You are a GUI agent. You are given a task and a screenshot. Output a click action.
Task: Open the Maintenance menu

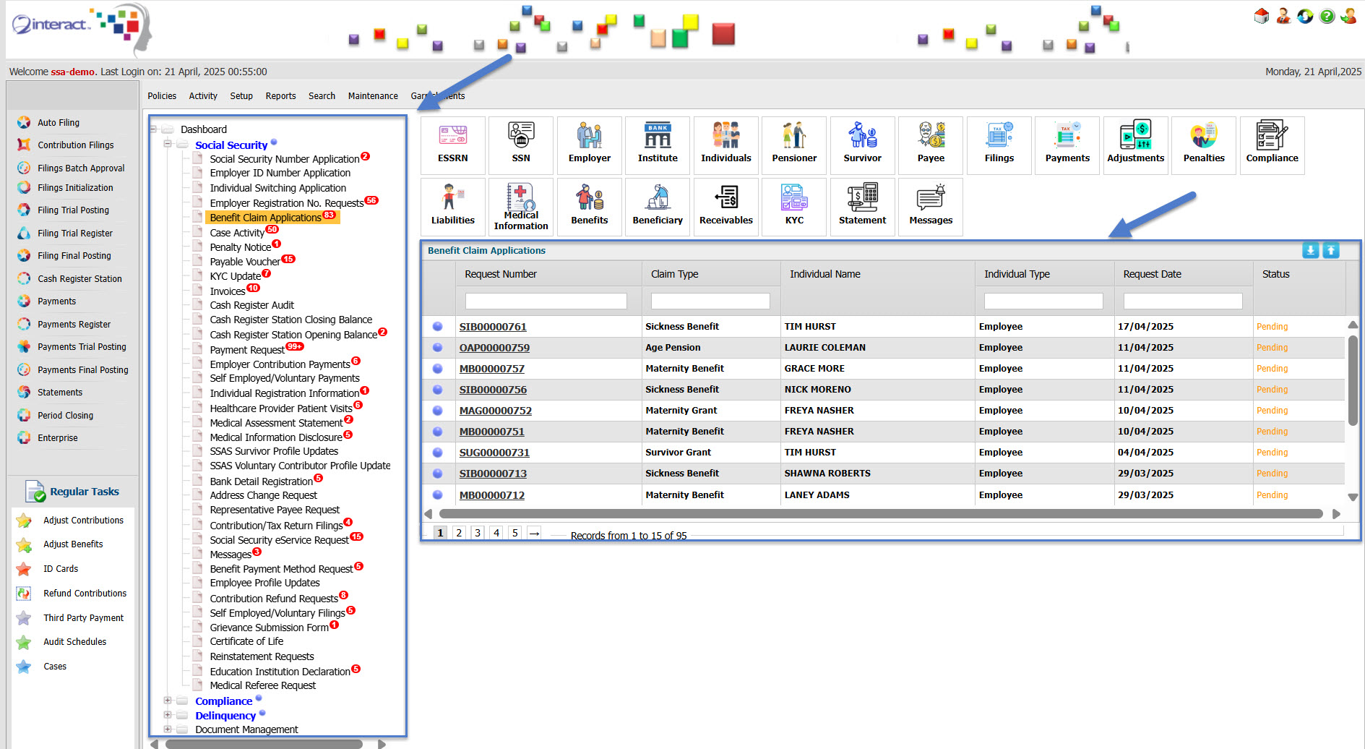click(x=373, y=96)
